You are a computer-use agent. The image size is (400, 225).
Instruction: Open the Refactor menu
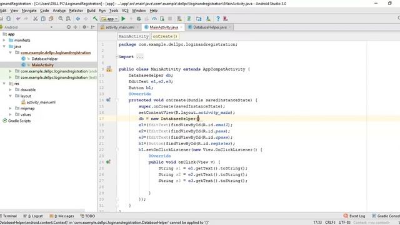tap(76, 11)
